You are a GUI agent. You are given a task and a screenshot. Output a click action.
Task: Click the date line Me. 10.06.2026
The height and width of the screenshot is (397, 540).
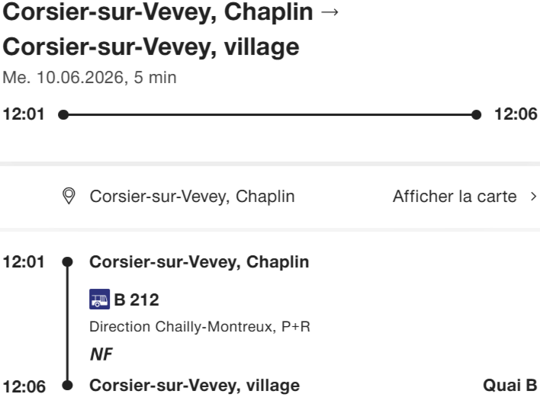[64, 78]
